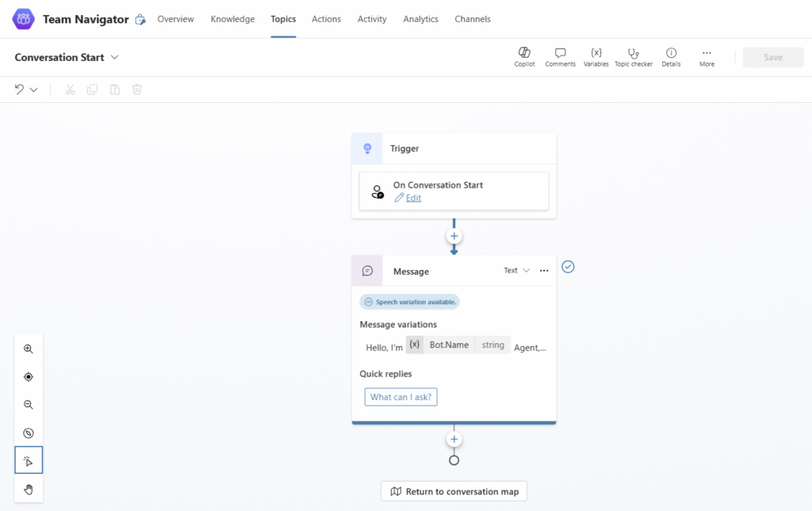Click the Quick replies label
Image resolution: width=812 pixels, height=511 pixels.
tap(386, 373)
